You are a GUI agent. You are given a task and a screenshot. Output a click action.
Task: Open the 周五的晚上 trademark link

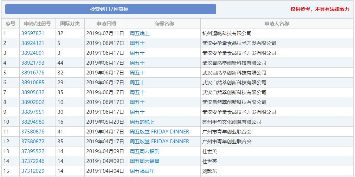coord(142,122)
